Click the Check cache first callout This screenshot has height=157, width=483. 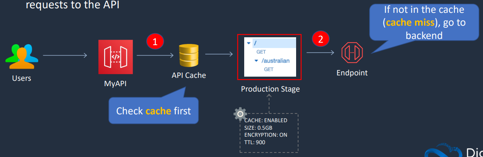153,111
